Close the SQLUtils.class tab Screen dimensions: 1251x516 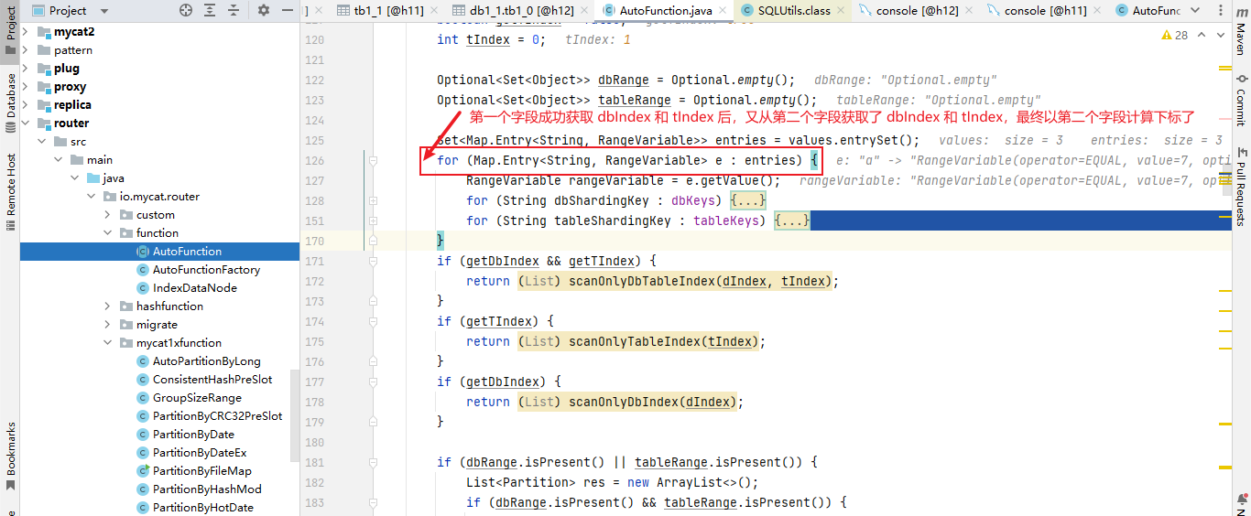(839, 11)
